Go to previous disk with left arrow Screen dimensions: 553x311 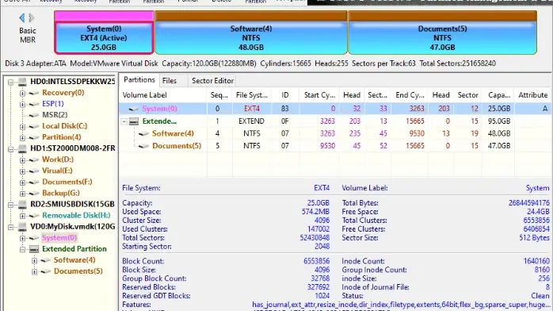(x=22, y=17)
